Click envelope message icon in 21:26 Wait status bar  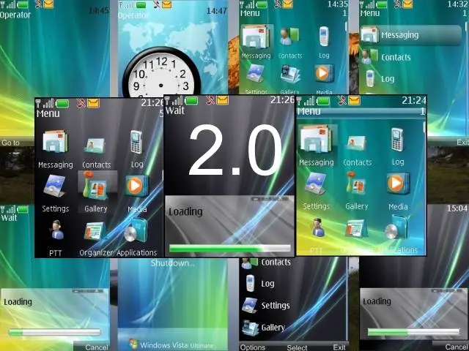[223, 100]
